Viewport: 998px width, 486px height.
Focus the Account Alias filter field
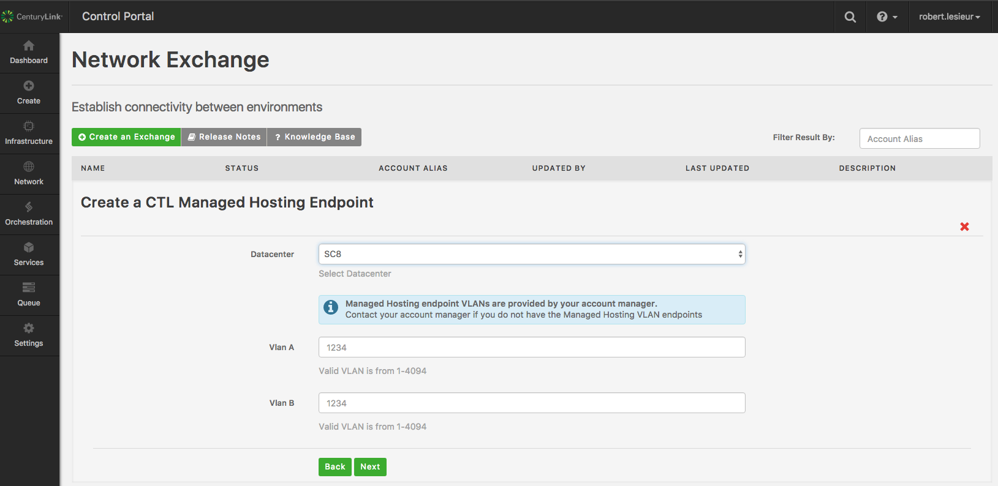pos(920,138)
